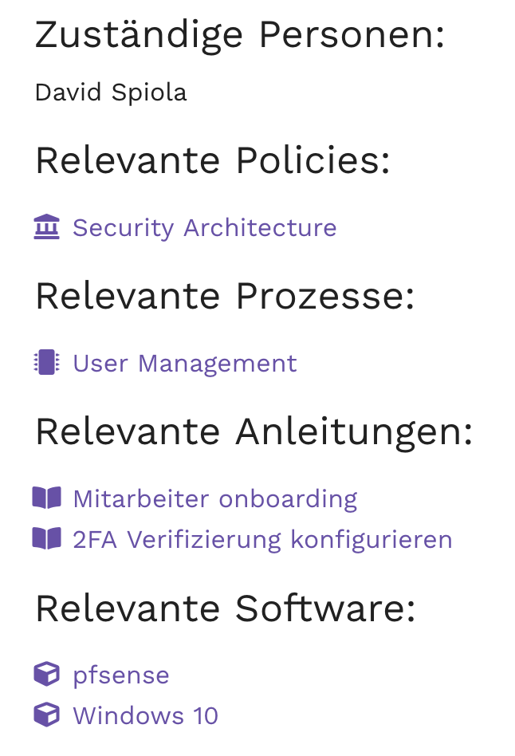Click the Relevante Policies heading

click(x=213, y=161)
